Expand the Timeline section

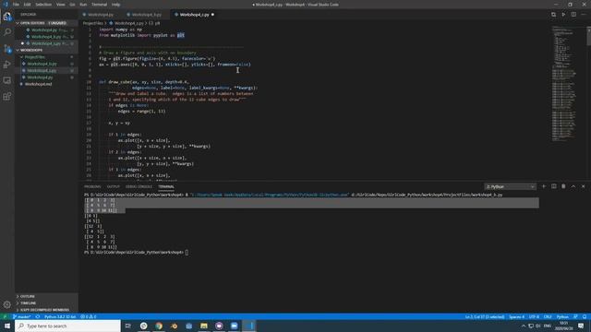[46, 303]
